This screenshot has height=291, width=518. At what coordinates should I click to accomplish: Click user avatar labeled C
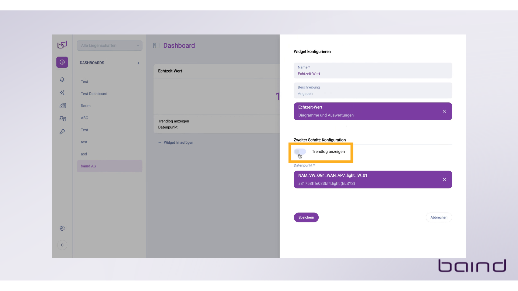click(x=62, y=245)
